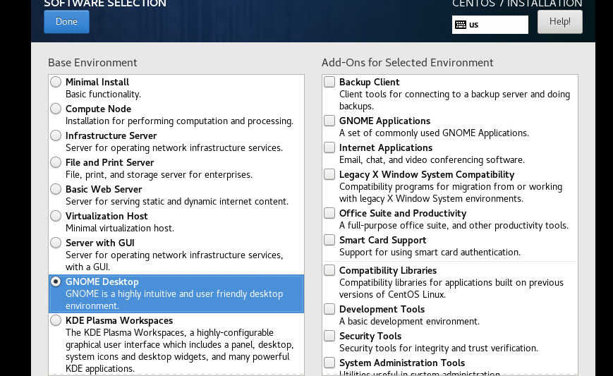Choose Virtualization Host environment
613x376 pixels.
click(x=56, y=217)
